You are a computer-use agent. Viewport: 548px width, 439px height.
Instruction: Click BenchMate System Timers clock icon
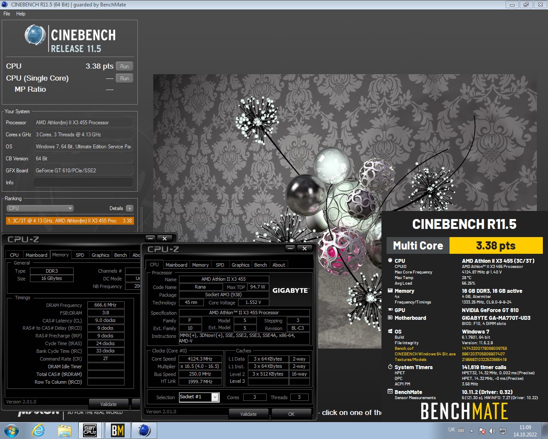coord(390,367)
